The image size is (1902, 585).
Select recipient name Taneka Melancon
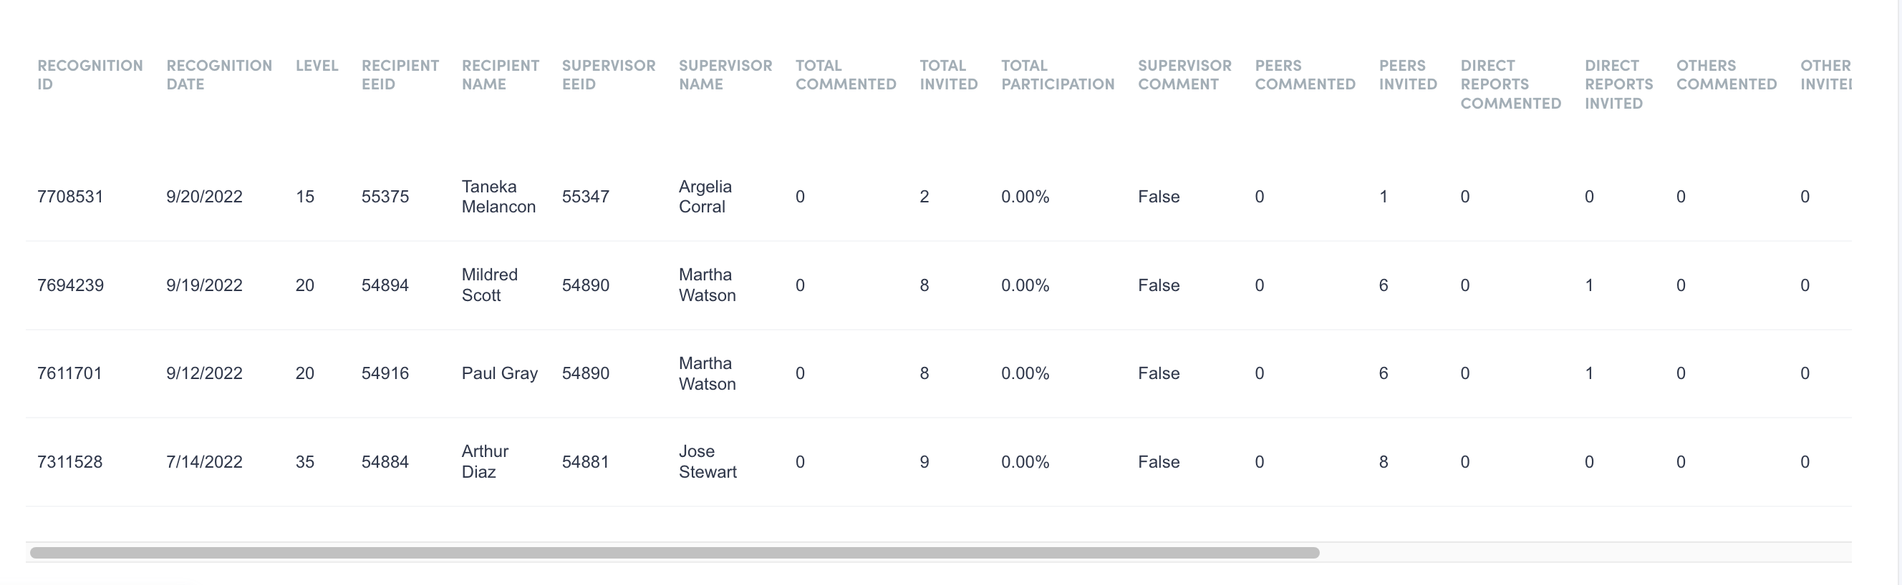point(498,197)
